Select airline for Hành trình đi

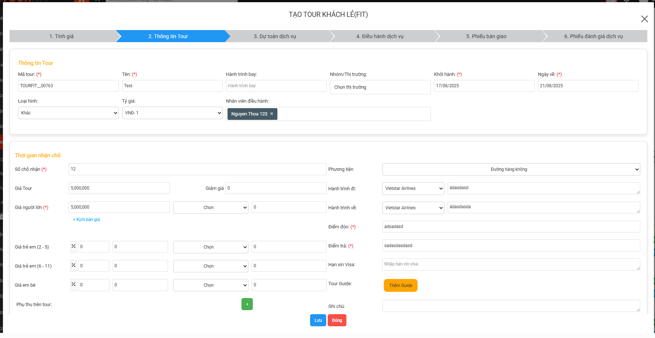413,188
